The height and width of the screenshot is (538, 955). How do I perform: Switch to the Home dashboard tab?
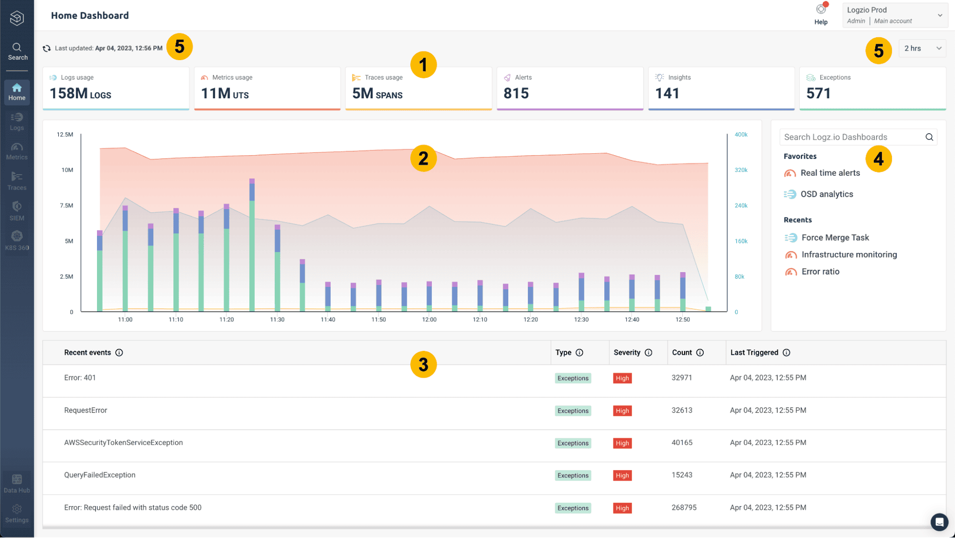[17, 91]
